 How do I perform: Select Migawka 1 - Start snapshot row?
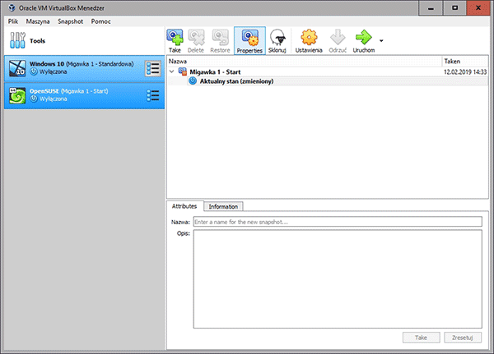[x=328, y=71]
